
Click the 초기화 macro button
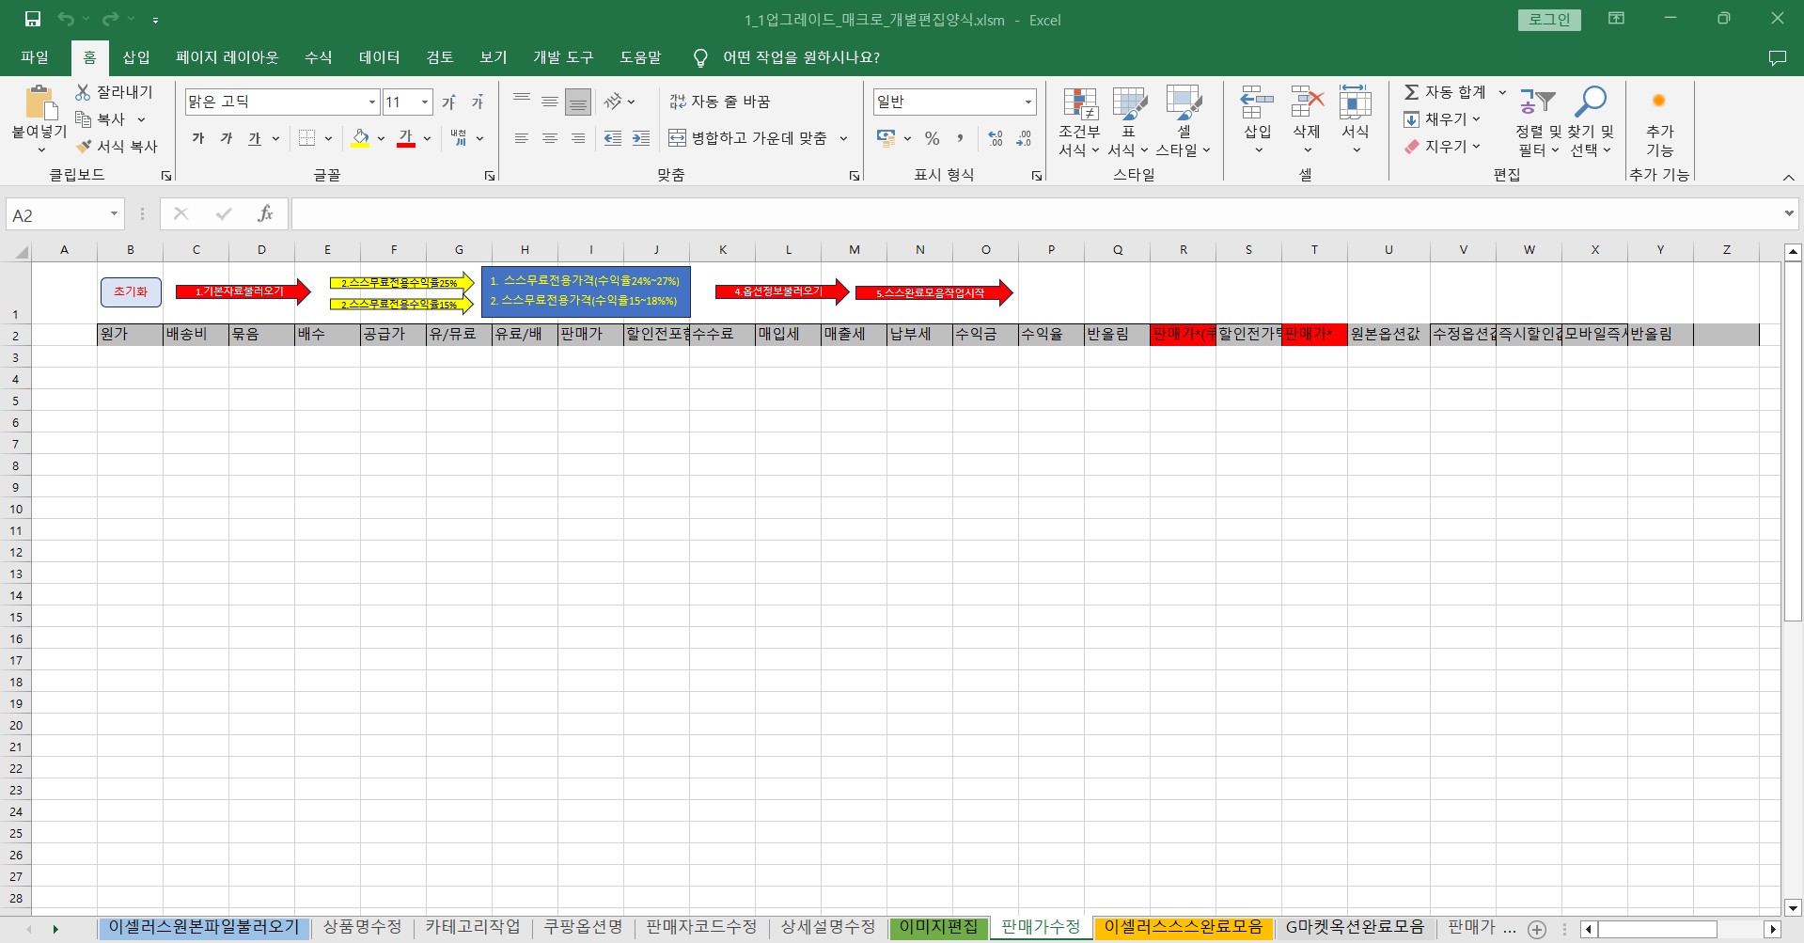tap(131, 291)
